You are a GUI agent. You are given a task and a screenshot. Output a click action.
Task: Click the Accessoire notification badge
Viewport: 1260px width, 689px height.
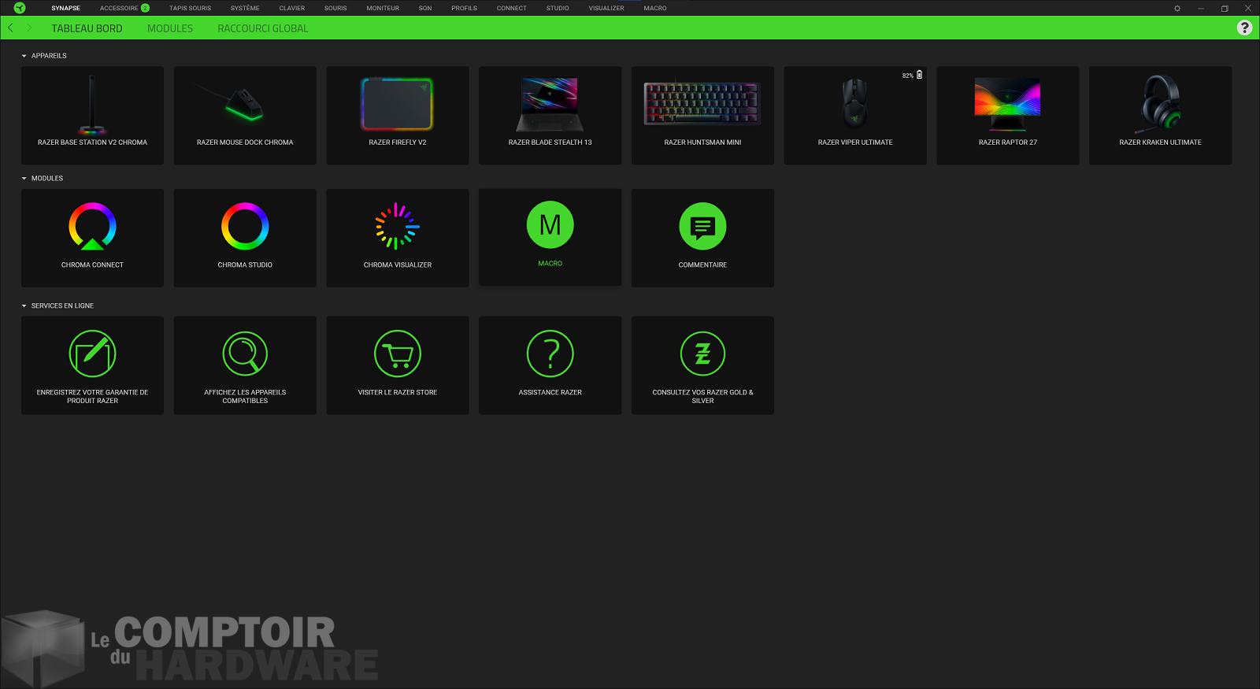point(145,8)
